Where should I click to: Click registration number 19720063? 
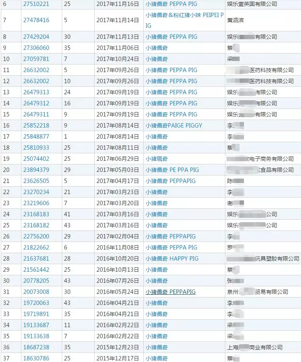coord(36,303)
